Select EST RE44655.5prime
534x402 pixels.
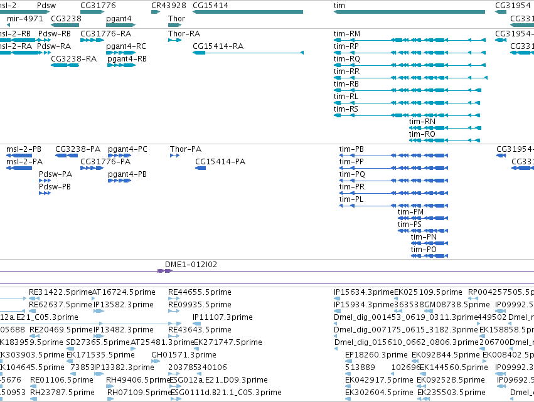tap(174, 299)
